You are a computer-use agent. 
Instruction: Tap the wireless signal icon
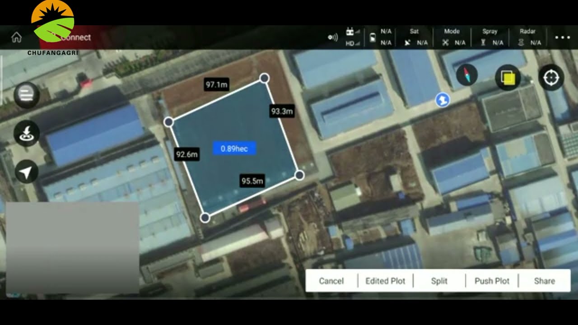coord(333,37)
